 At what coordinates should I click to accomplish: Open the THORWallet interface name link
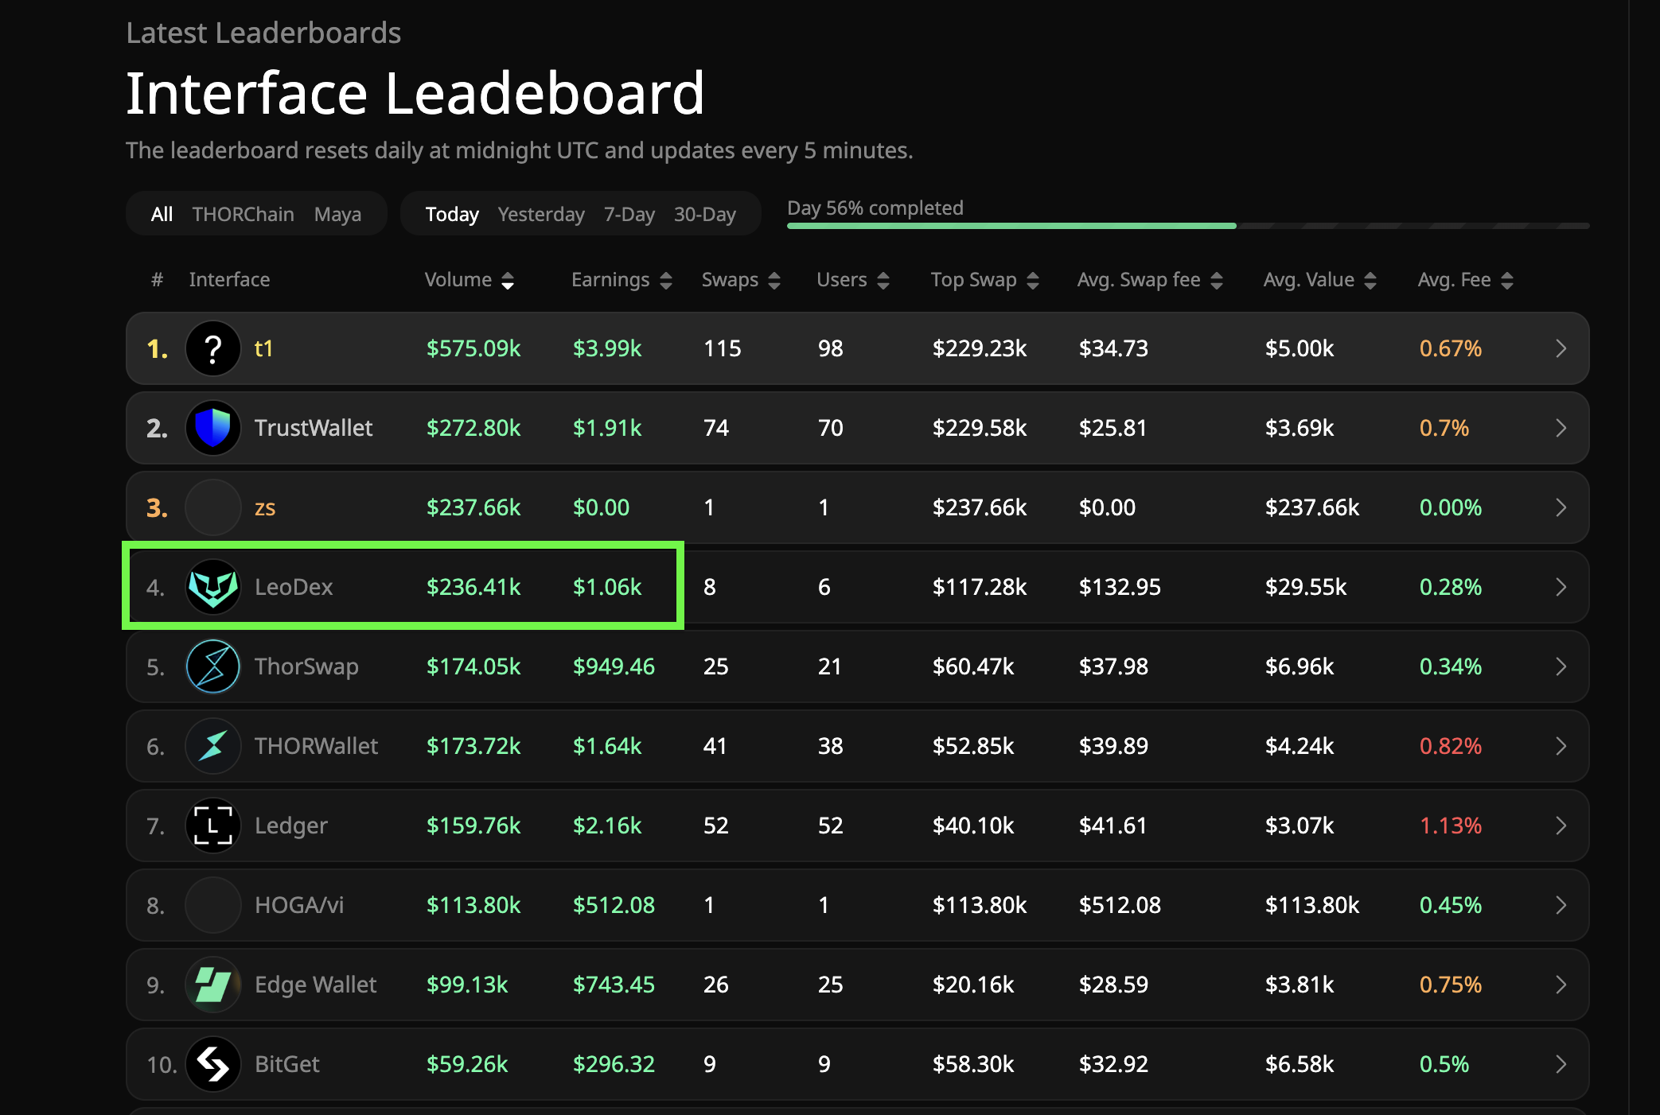click(x=316, y=746)
